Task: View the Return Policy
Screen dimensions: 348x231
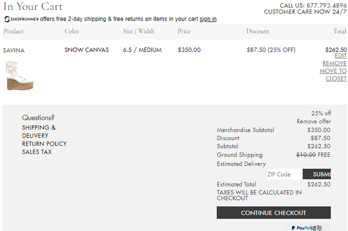Action: pos(44,143)
